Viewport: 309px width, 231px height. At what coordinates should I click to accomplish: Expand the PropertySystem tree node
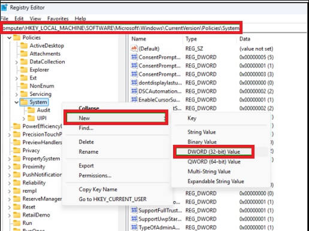point(10,159)
